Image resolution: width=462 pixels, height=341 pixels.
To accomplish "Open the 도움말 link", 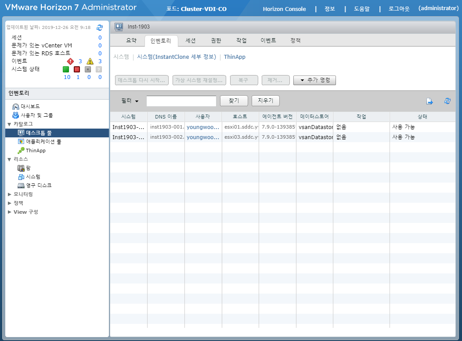I will coord(361,9).
